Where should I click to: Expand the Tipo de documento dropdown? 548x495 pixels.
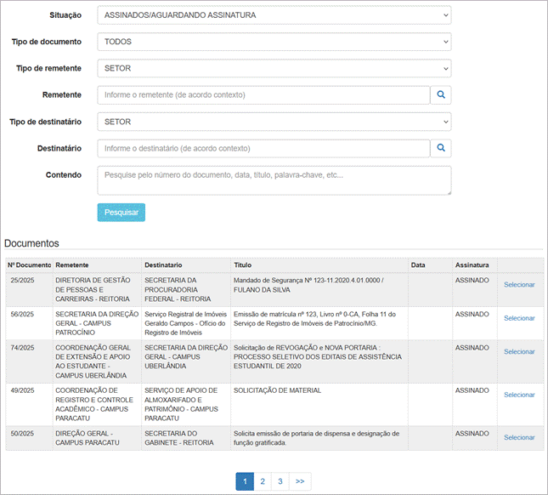(274, 42)
